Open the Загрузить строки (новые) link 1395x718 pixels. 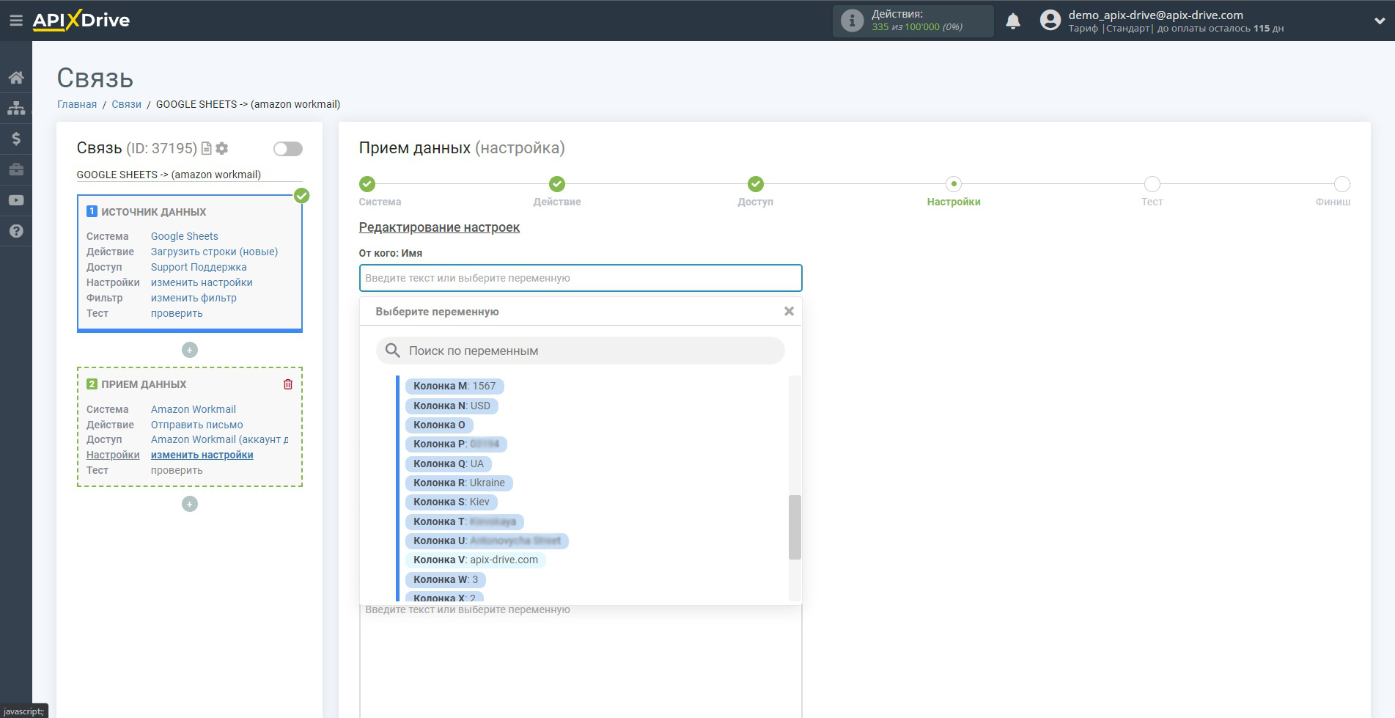tap(214, 252)
